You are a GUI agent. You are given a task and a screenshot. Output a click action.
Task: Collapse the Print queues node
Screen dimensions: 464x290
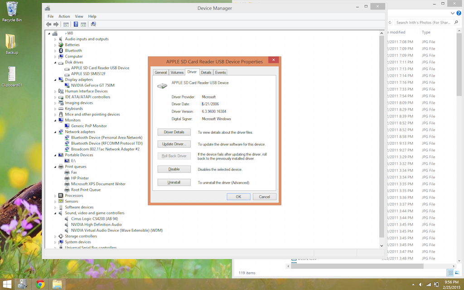pos(55,167)
